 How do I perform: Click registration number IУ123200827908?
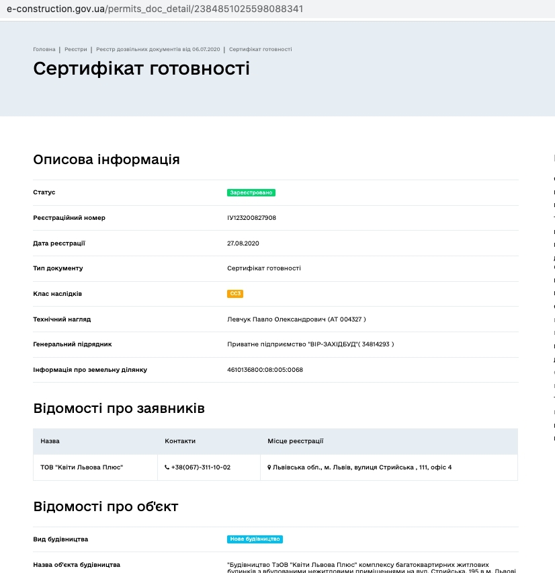[x=251, y=218]
